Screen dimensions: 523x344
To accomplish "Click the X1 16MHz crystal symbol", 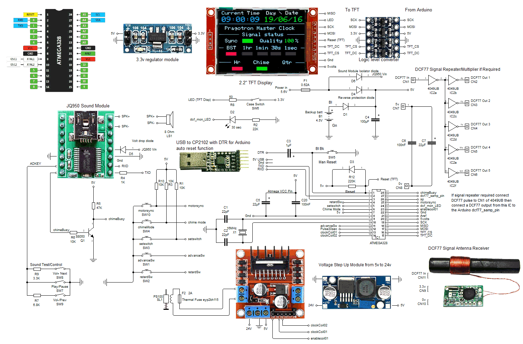I will [243, 232].
